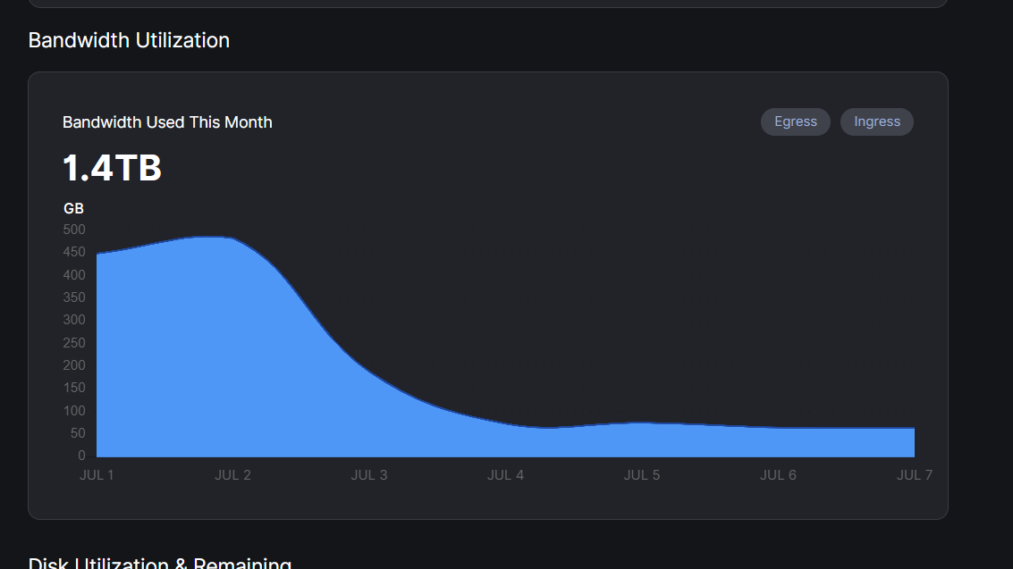Click the GB unit label above the chart
The image size is (1013, 569).
pyautogui.click(x=73, y=208)
